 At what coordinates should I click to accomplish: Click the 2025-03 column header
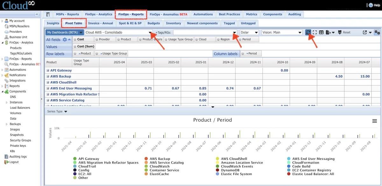[140, 63]
